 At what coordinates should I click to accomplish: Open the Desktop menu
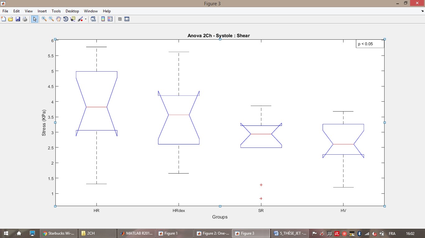72,11
